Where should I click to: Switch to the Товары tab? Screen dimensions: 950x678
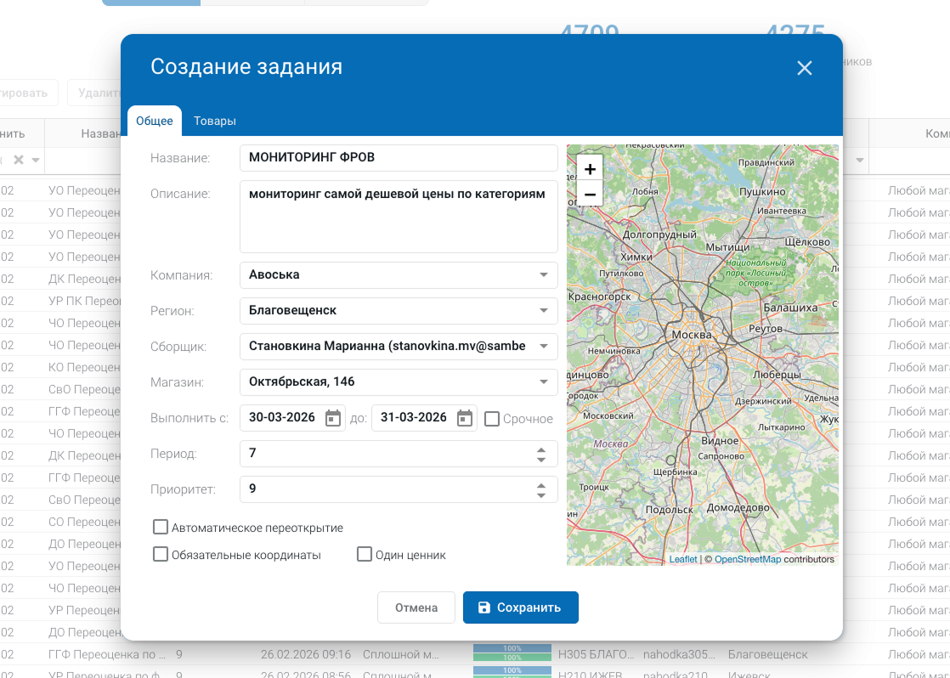(215, 121)
